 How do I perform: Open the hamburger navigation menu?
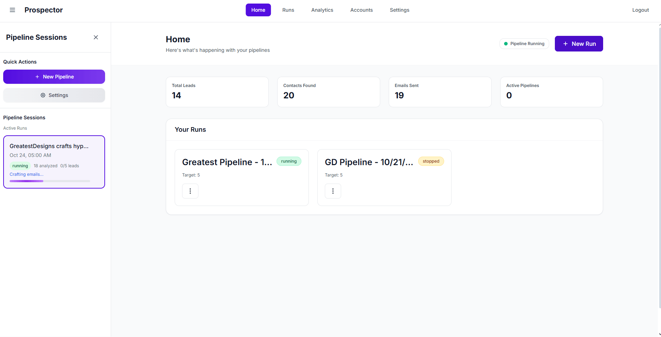click(12, 10)
